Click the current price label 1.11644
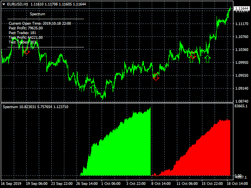The image size is (251, 188). pyautogui.click(x=242, y=8)
